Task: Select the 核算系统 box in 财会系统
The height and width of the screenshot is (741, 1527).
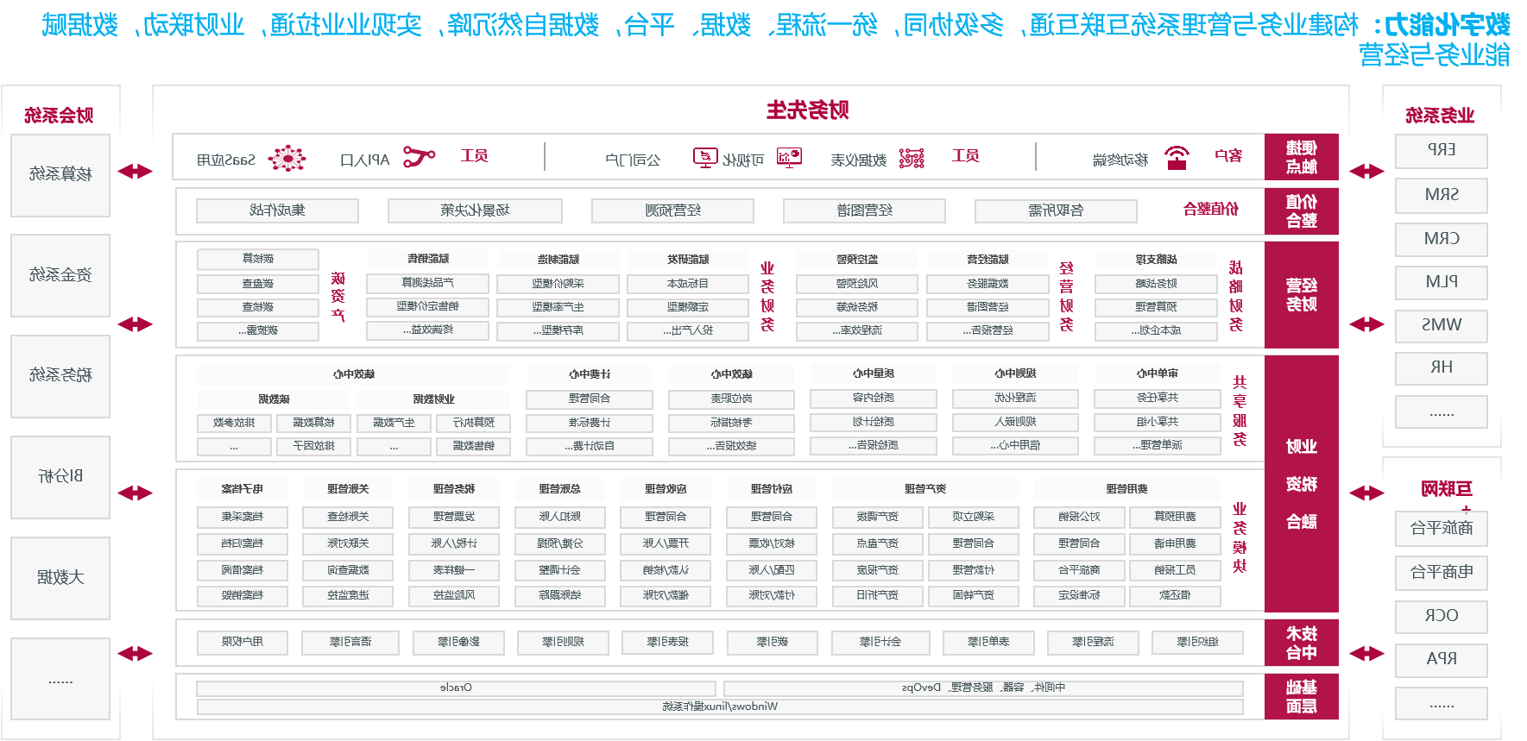Action: pyautogui.click(x=60, y=175)
